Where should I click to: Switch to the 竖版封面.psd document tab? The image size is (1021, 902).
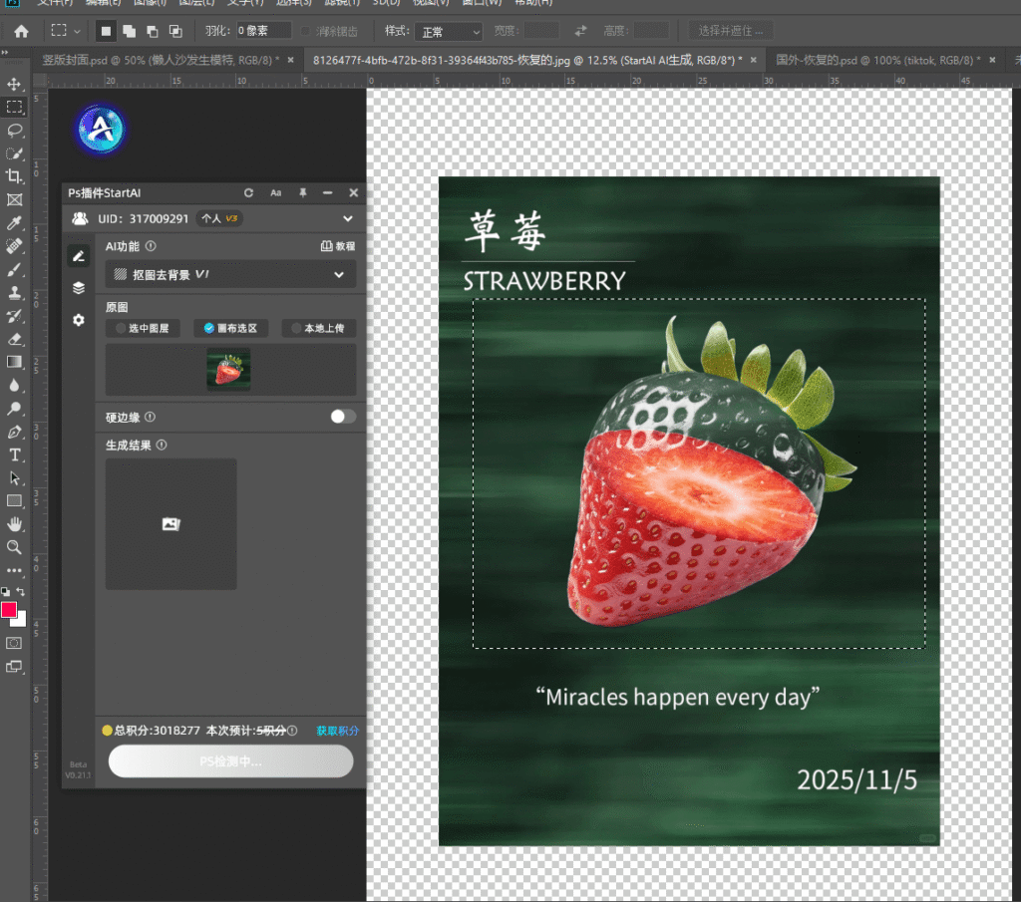coord(160,60)
